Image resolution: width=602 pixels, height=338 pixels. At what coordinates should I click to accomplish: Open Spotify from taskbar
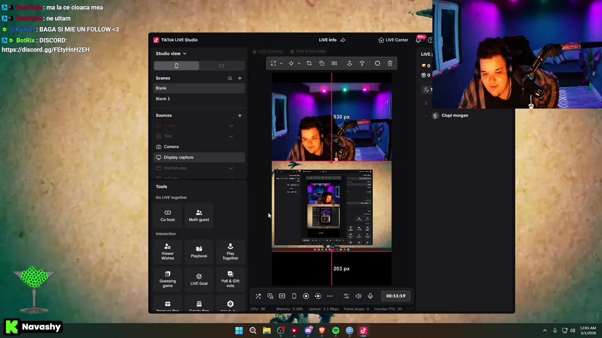(x=336, y=330)
